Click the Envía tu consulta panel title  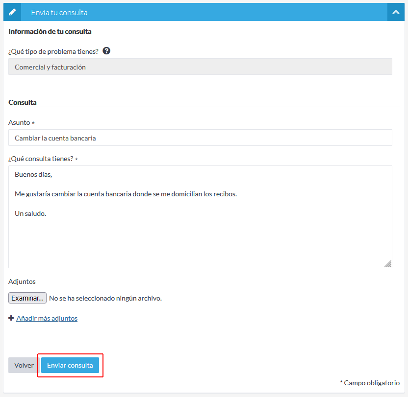[59, 12]
